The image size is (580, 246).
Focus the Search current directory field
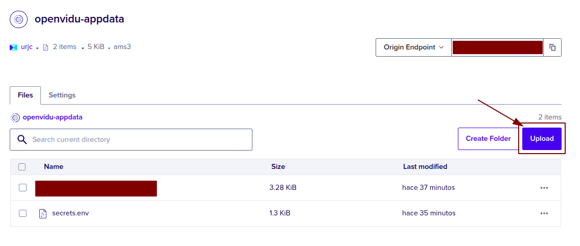click(138, 139)
